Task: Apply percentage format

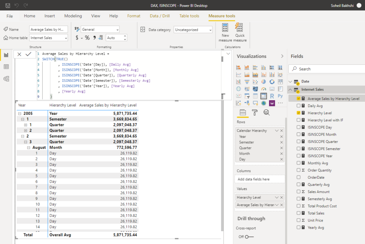Action: [87, 37]
